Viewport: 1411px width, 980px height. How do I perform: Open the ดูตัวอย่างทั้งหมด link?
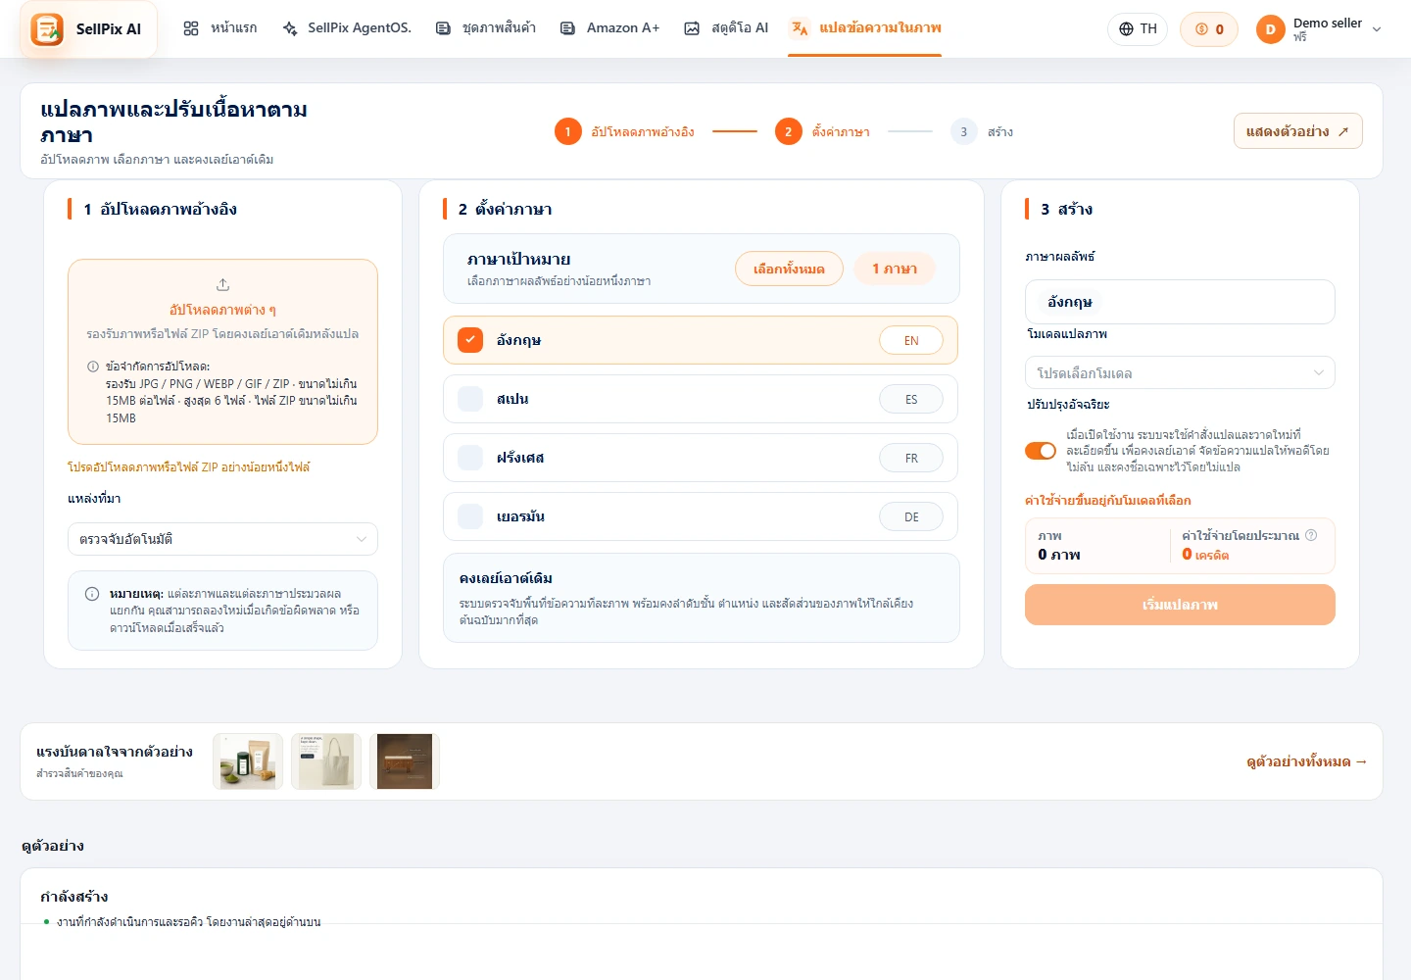pos(1306,761)
